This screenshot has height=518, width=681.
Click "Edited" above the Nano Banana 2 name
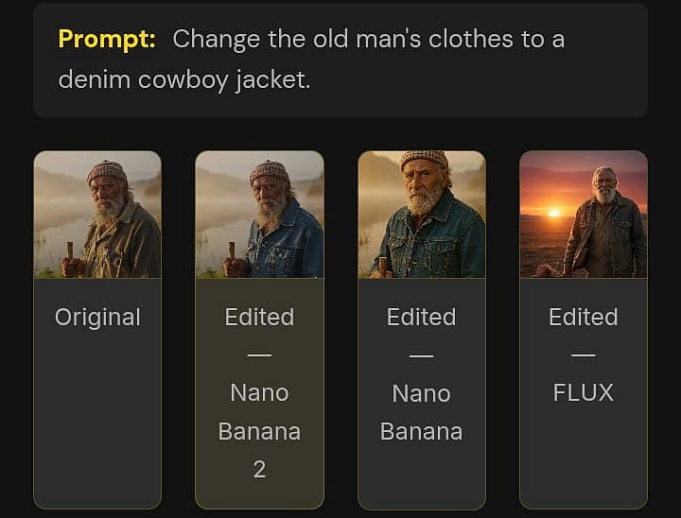pos(259,317)
